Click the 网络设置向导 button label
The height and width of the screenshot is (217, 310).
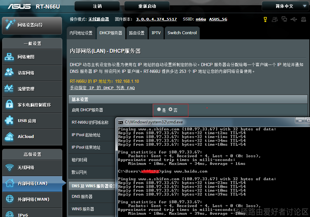point(30,25)
